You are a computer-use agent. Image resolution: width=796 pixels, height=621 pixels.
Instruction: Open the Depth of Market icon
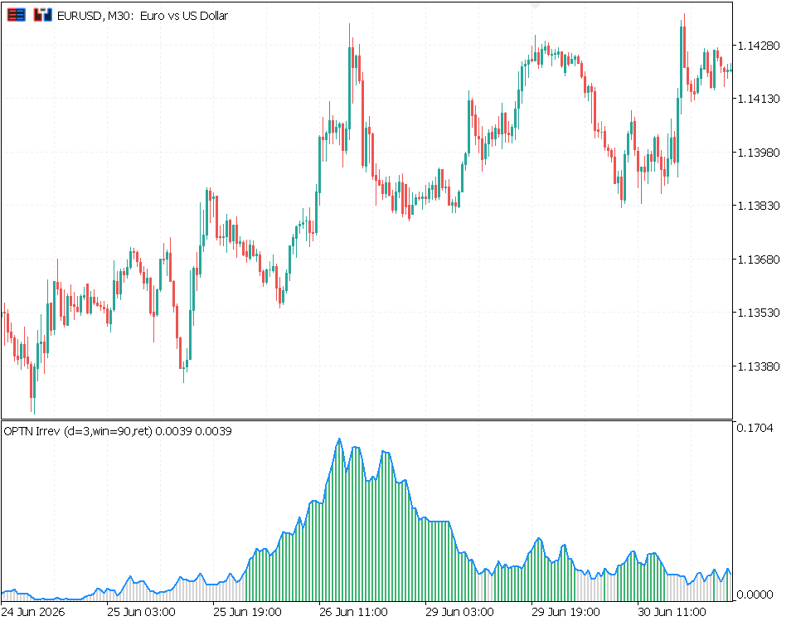tap(42, 15)
